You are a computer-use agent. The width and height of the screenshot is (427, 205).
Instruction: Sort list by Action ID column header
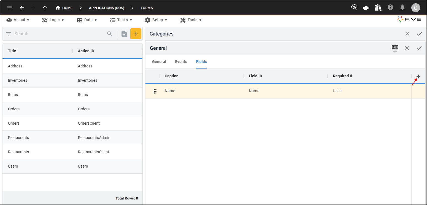pyautogui.click(x=86, y=51)
